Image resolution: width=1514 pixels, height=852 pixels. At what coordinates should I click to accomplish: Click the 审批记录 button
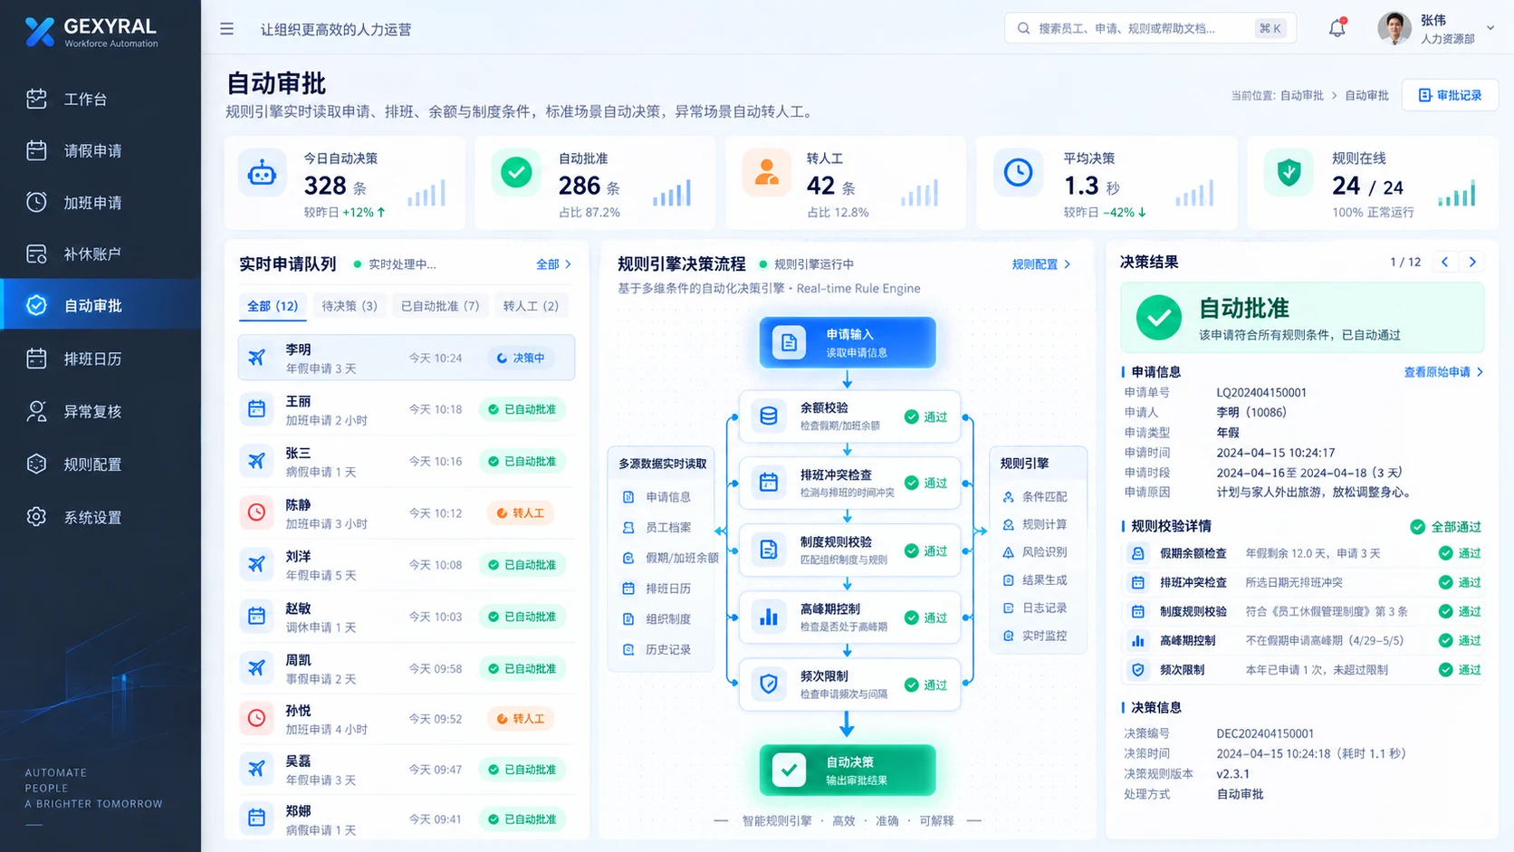pyautogui.click(x=1450, y=95)
